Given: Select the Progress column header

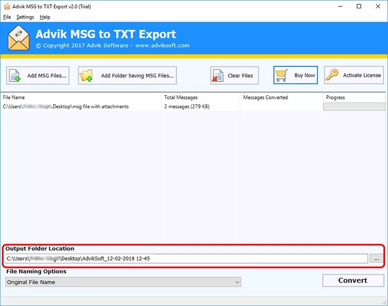Looking at the screenshot, I should 354,97.
